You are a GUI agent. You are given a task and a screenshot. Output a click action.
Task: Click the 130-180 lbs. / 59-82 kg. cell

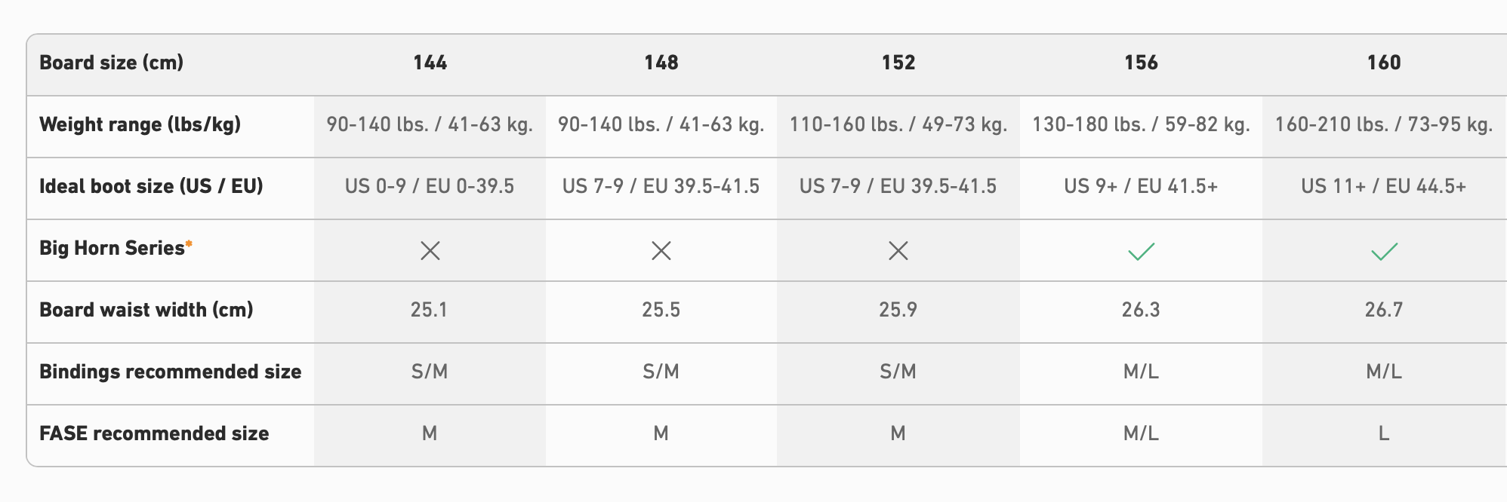(1141, 124)
